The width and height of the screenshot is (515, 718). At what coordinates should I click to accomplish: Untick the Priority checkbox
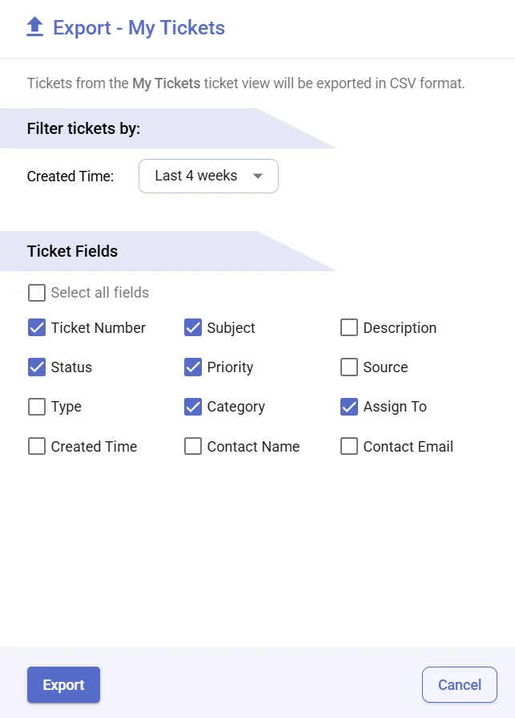(193, 367)
